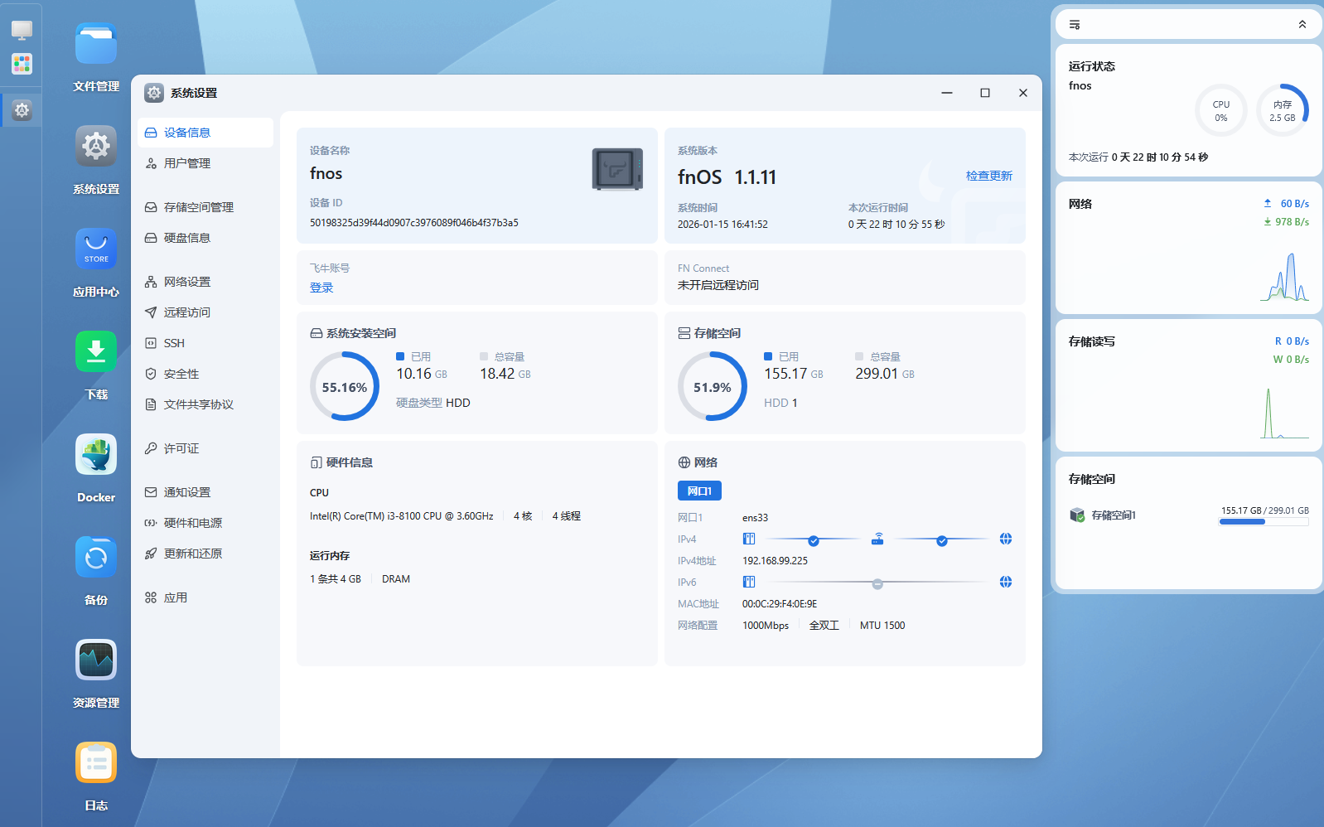The width and height of the screenshot is (1324, 827).
Task: Launch the 应用中心 store icon
Action: point(96,249)
